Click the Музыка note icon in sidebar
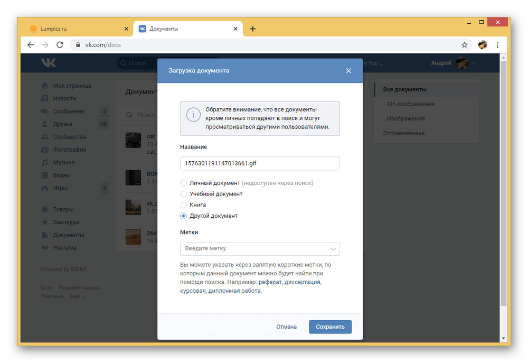This screenshot has width=528, height=363. click(44, 162)
